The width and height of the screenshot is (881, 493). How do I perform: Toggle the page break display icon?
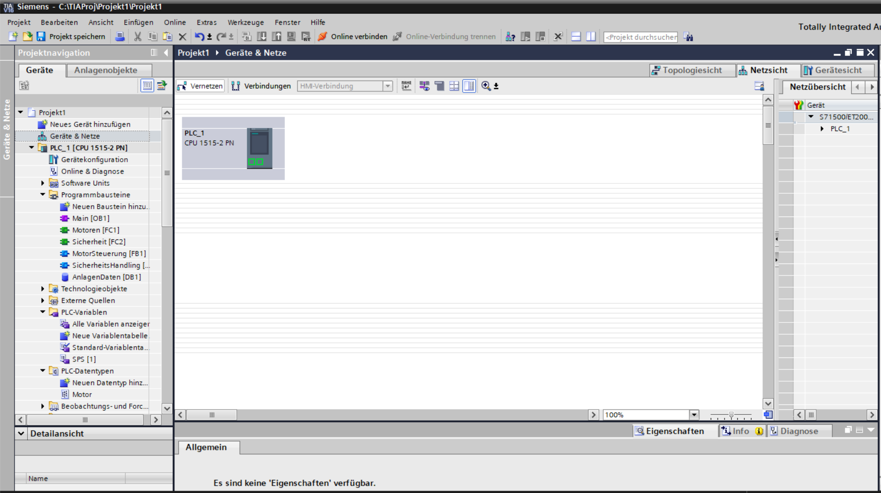click(454, 86)
